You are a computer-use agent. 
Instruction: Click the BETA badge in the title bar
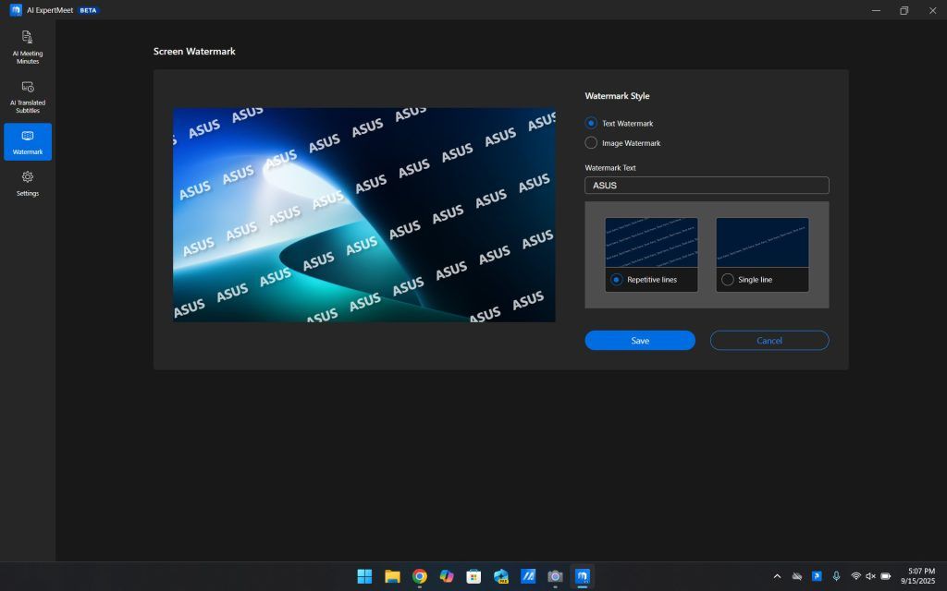click(x=88, y=10)
